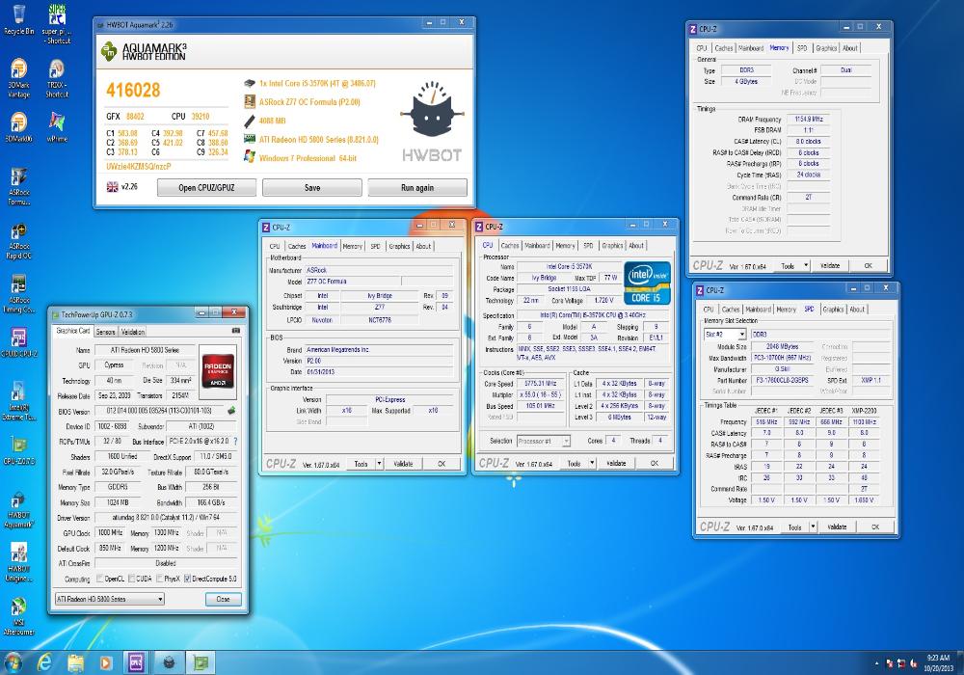The height and width of the screenshot is (675, 964).
Task: Switch to the Validation tab in GPU-Z
Action: (133, 332)
